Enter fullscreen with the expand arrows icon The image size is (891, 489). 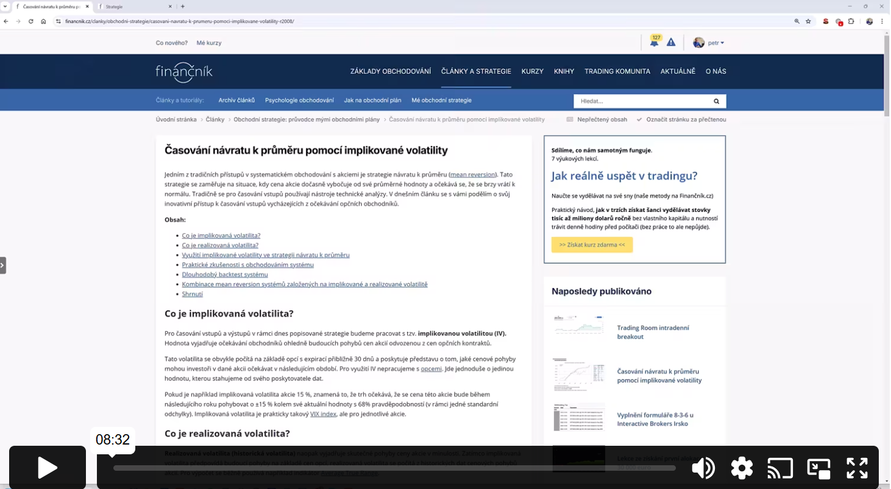click(857, 468)
